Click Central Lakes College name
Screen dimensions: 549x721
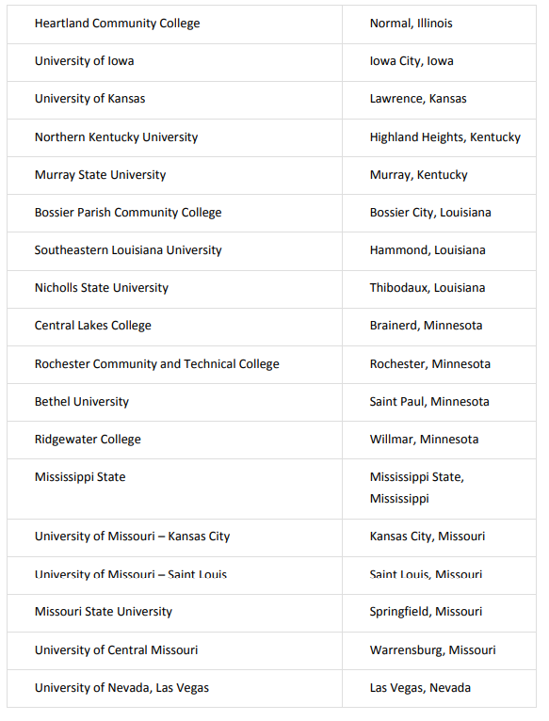(93, 326)
